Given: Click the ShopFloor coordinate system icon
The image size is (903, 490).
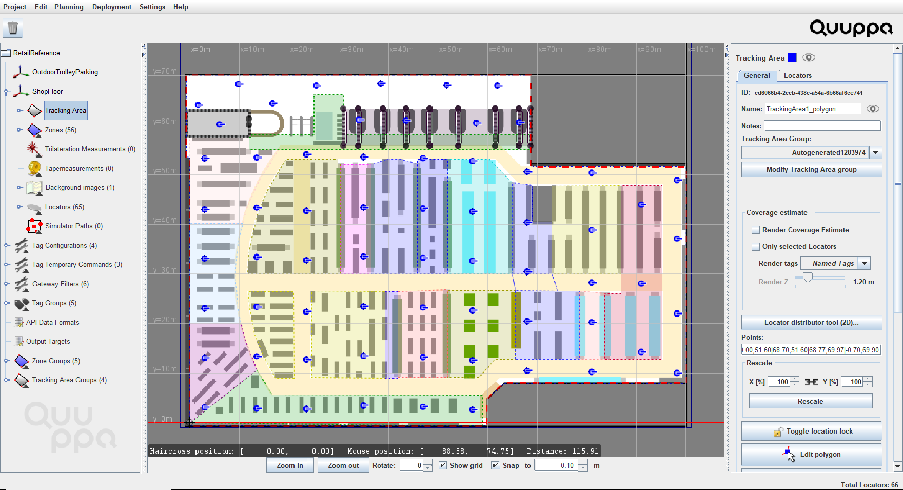Looking at the screenshot, I should 21,91.
